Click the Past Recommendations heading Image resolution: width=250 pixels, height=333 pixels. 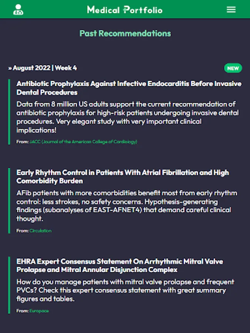point(125,33)
